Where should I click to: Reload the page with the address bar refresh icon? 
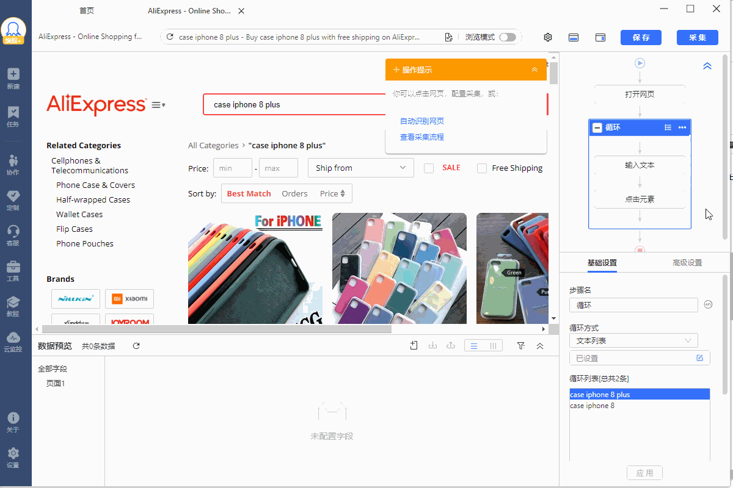[170, 37]
